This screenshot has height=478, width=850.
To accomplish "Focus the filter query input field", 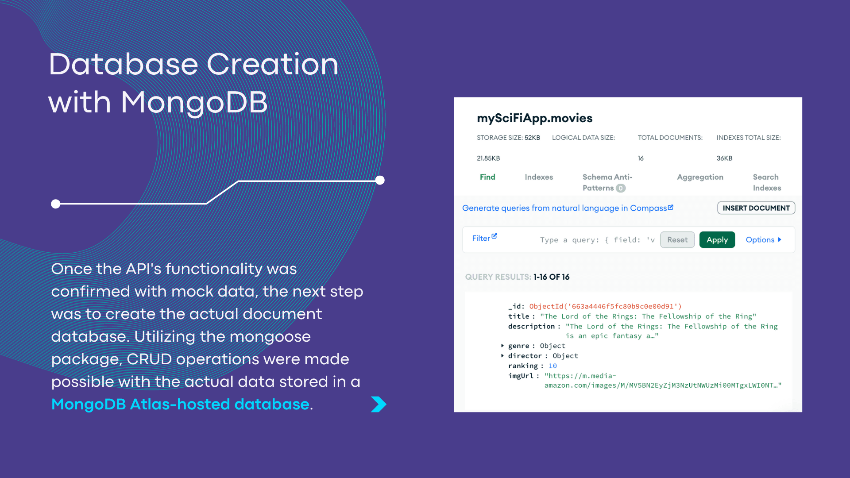I will (x=597, y=240).
